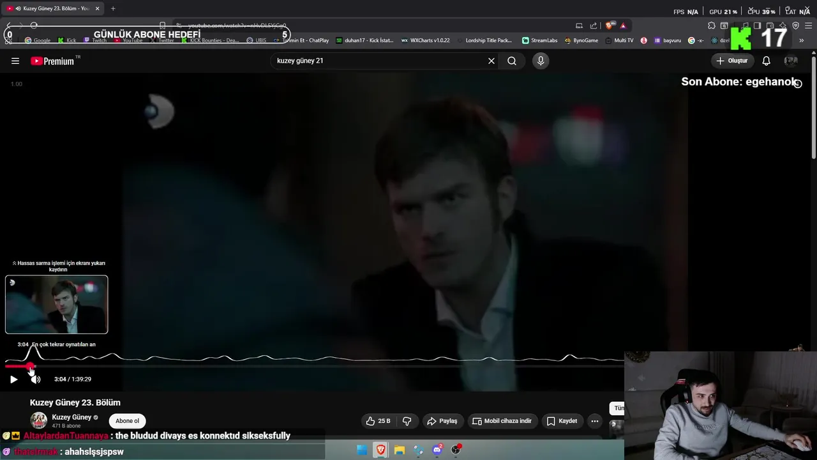The width and height of the screenshot is (817, 460).
Task: Open the Brave Rewards triangle icon
Action: point(623,26)
